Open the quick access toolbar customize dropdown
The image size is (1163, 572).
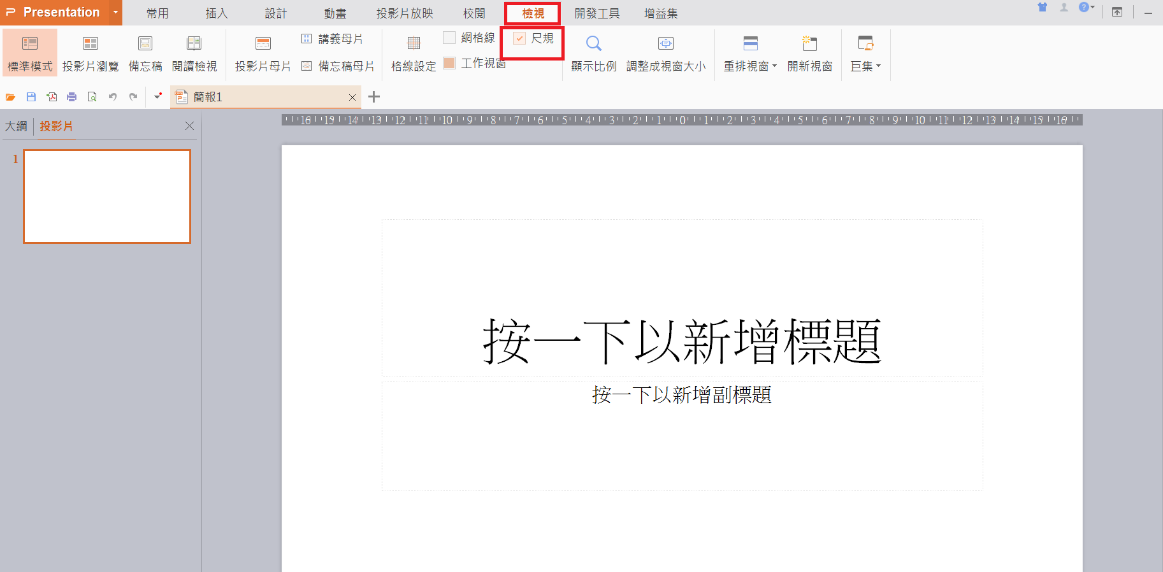tap(157, 97)
